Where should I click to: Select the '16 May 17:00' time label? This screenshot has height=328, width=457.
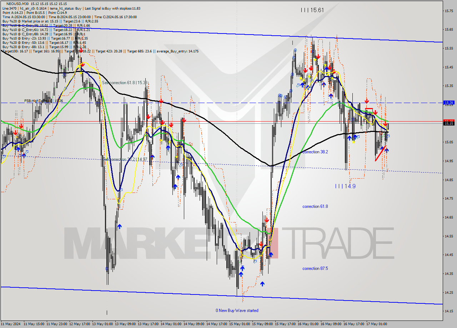tap(354, 324)
